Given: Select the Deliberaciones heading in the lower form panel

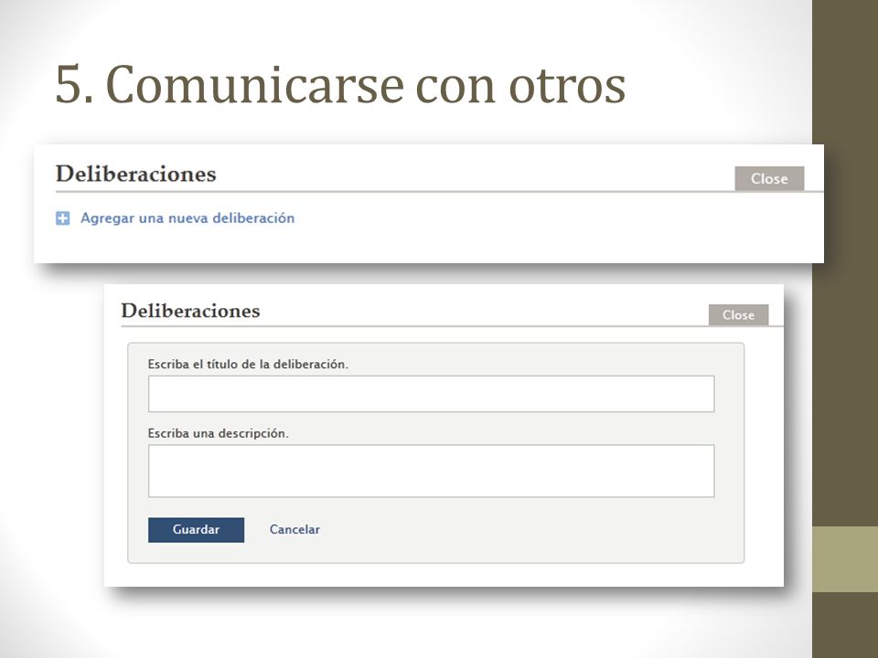Looking at the screenshot, I should (x=191, y=311).
